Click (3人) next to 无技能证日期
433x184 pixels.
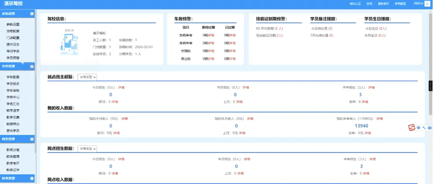click(x=280, y=35)
